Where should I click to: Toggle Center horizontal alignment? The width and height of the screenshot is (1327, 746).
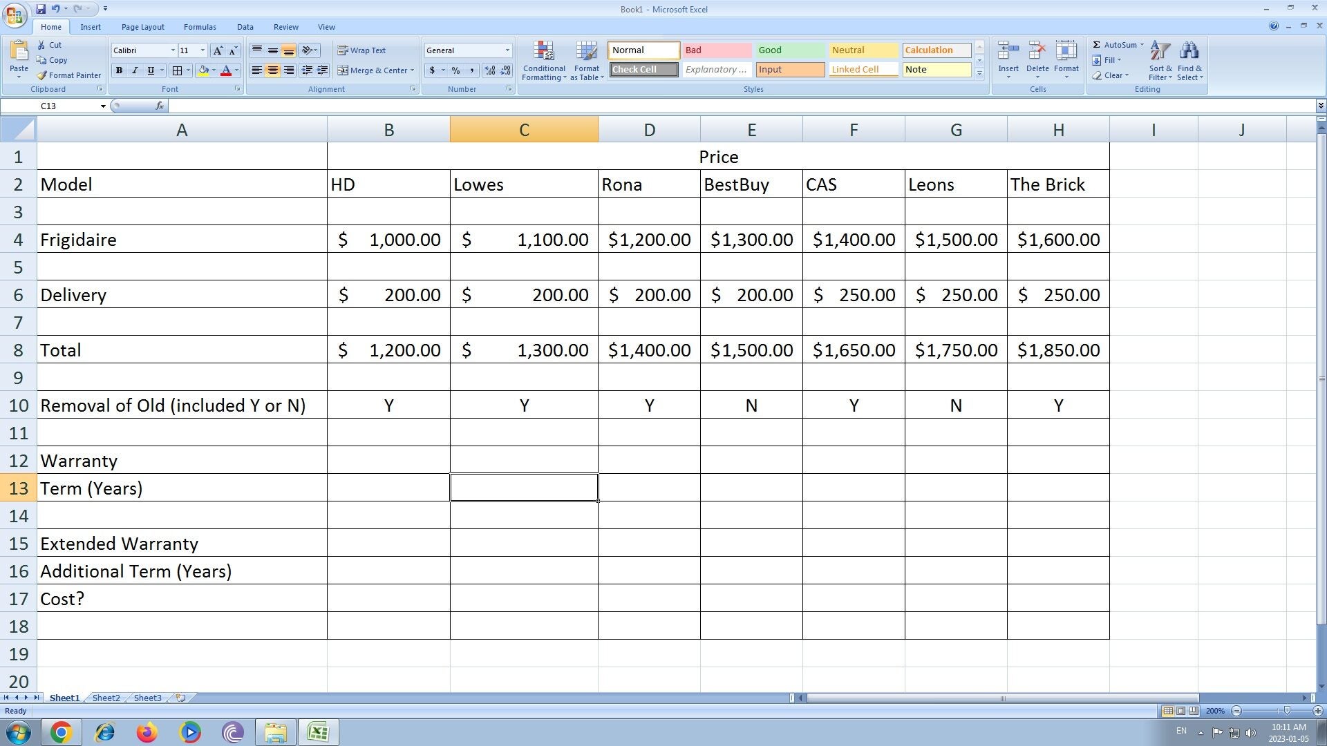point(272,70)
